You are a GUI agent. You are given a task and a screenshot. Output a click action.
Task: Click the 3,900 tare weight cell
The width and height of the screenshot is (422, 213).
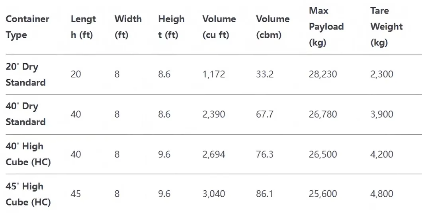(x=381, y=114)
